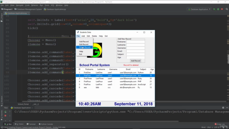Run the Database Application with green play icon
Viewport: 229px width, 129px height.
[x=214, y=9]
